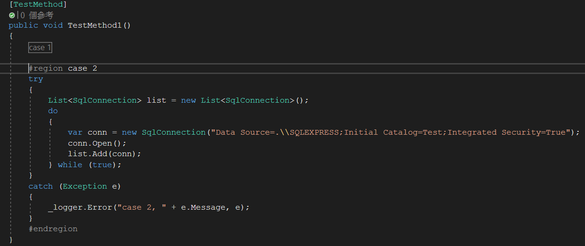Click the [TestMethod] attribute
The image size is (585, 246).
pyautogui.click(x=38, y=4)
